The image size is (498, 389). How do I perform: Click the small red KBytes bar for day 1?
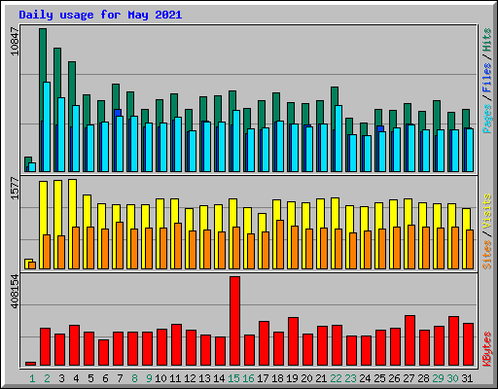click(x=31, y=364)
